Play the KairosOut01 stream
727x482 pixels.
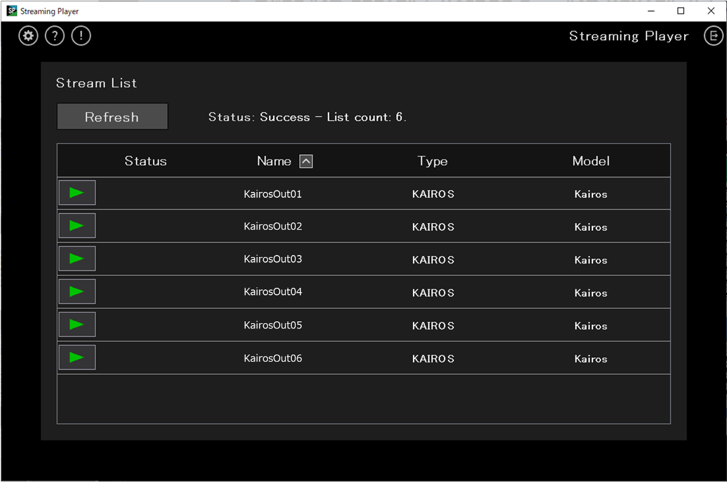click(x=77, y=193)
